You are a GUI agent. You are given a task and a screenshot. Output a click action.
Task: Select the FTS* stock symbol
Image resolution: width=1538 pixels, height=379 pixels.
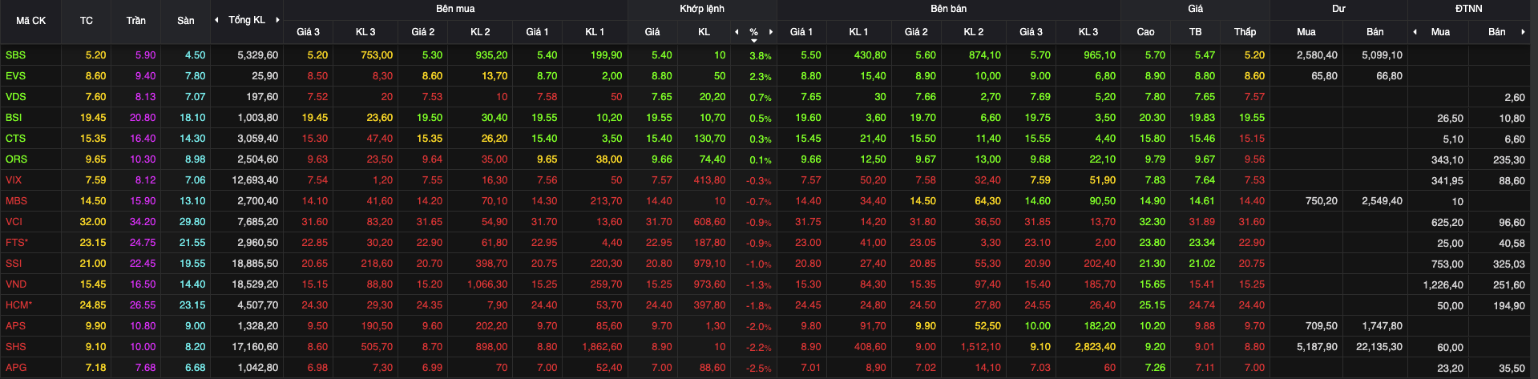click(16, 243)
